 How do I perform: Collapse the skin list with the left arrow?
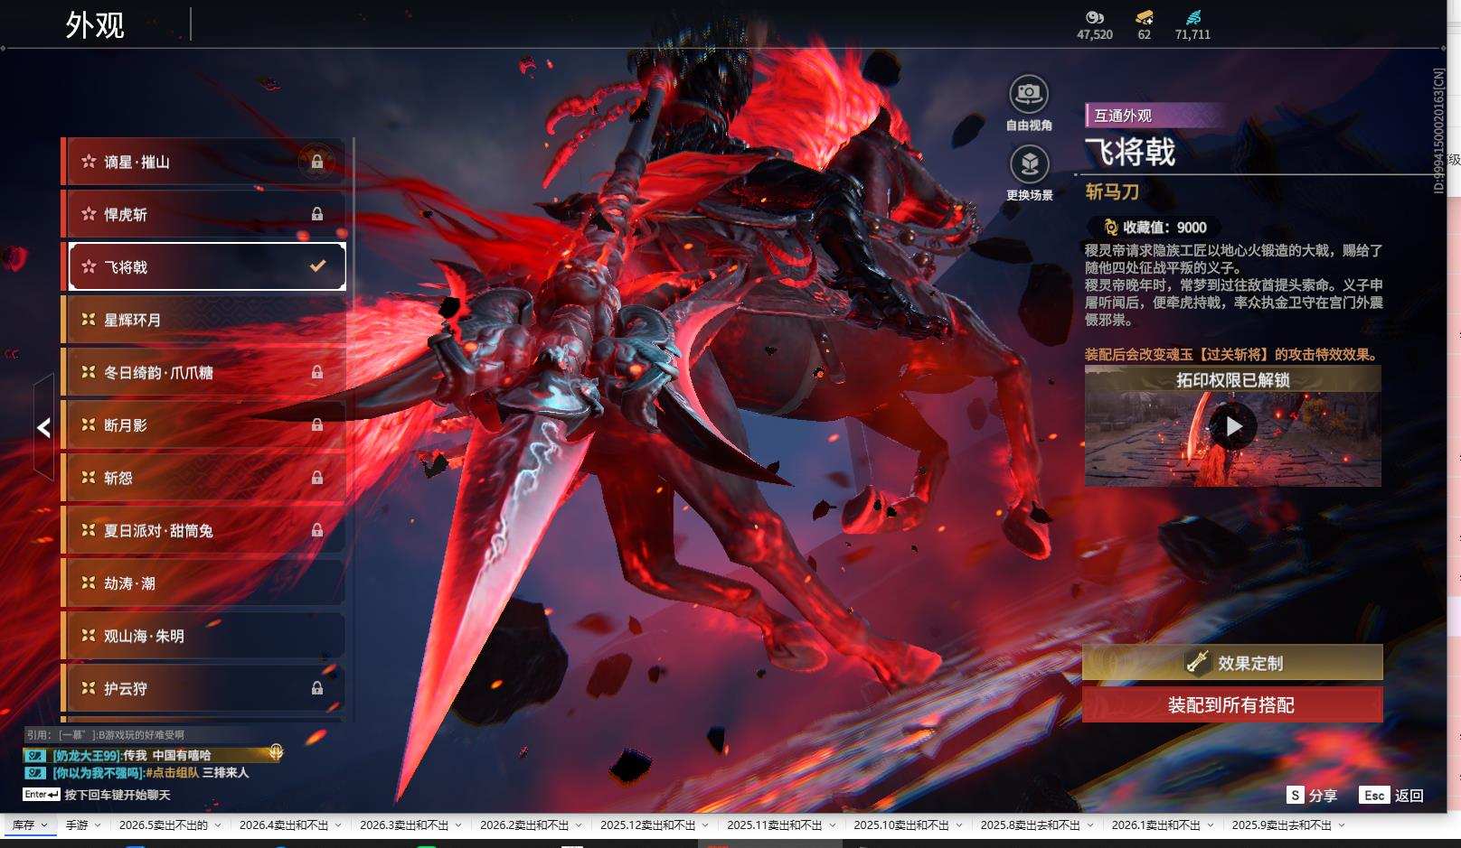(x=43, y=427)
